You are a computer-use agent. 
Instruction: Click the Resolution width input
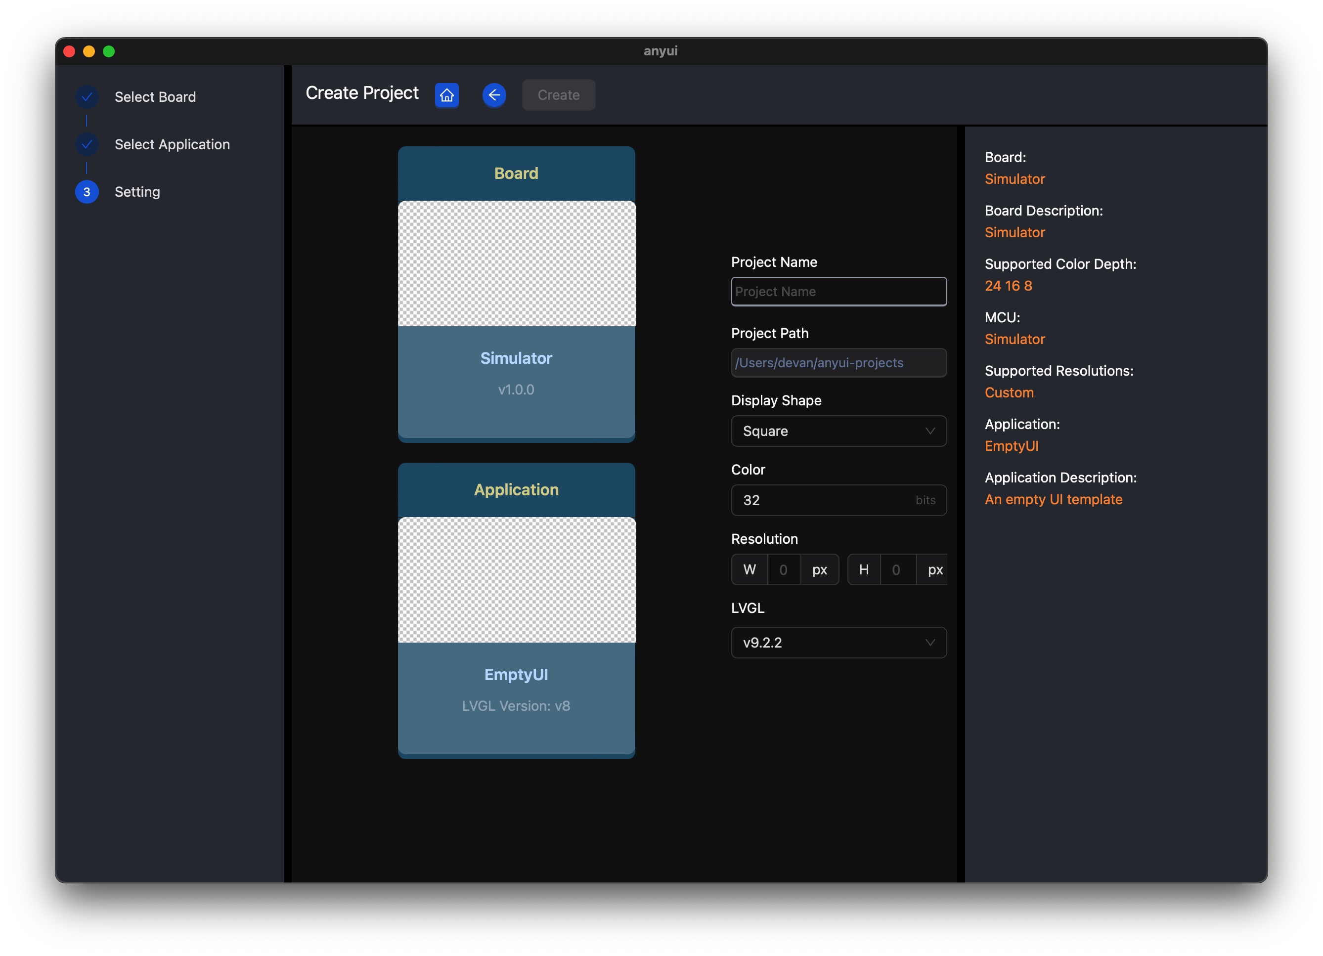click(784, 570)
